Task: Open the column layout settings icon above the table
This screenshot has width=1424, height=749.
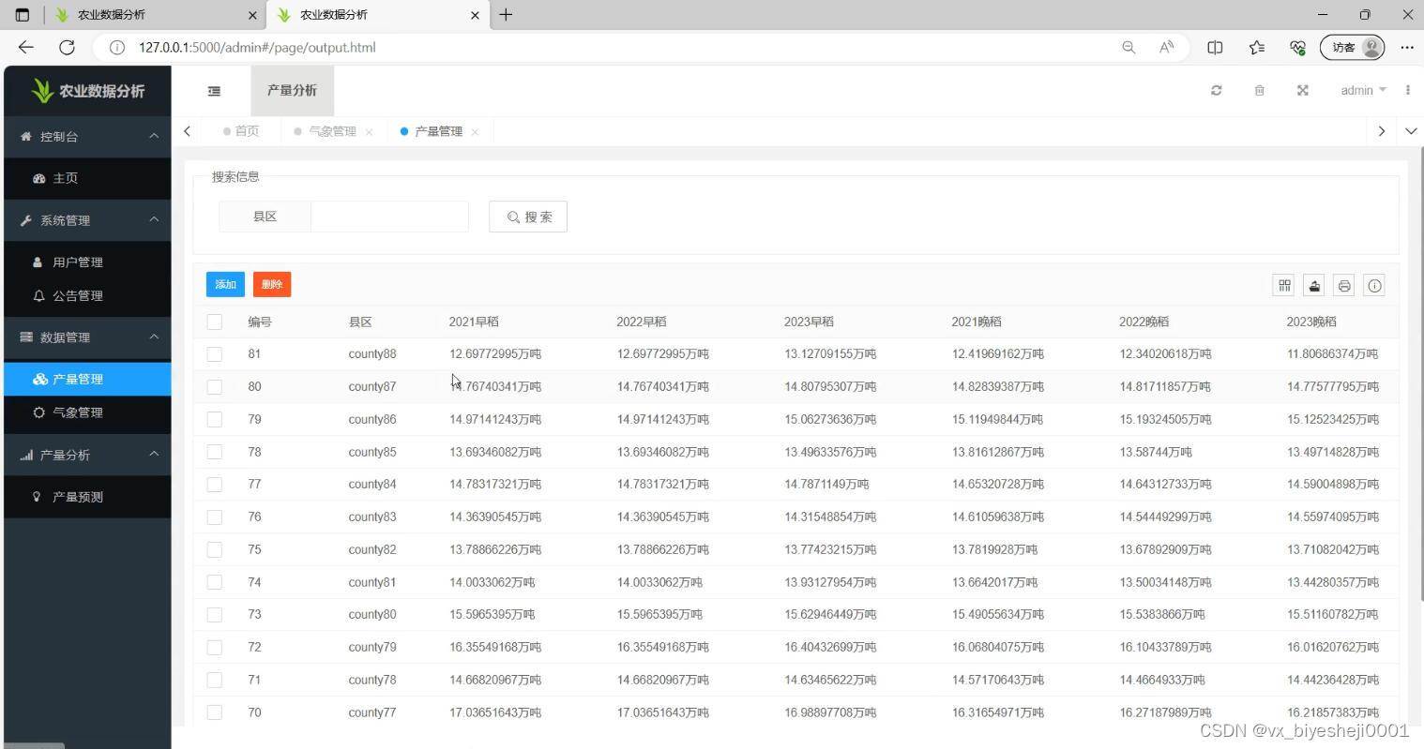Action: point(1283,285)
